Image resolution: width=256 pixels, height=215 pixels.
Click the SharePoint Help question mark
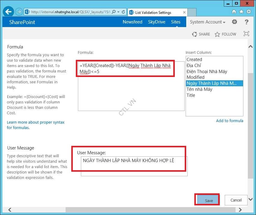pyautogui.click(x=247, y=22)
